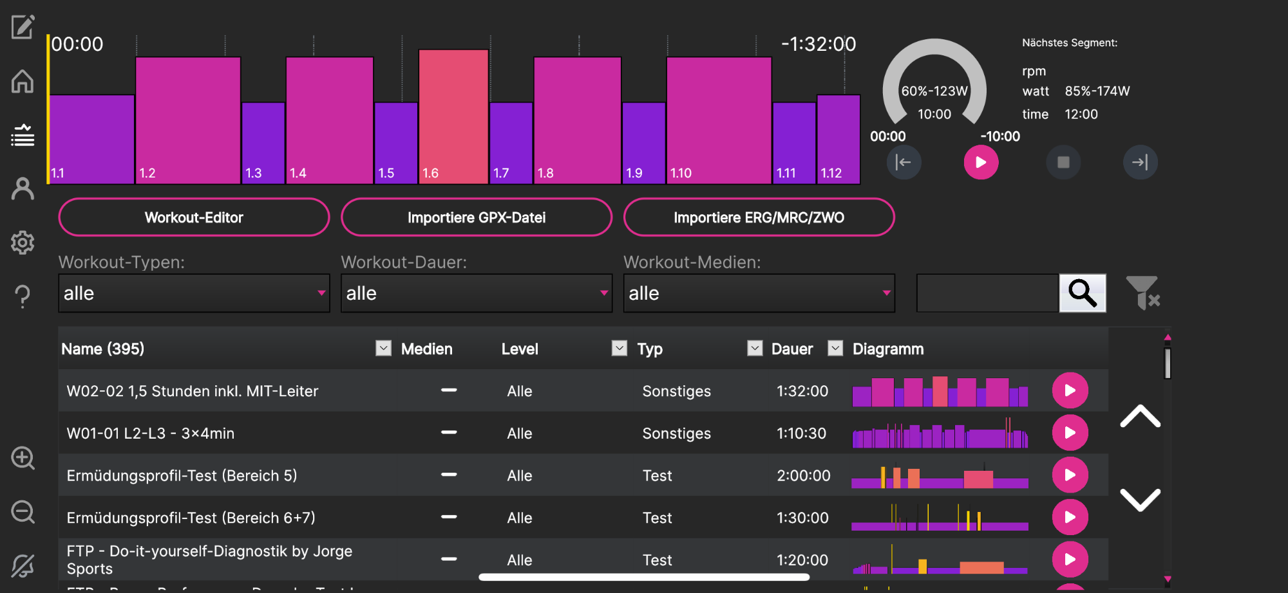
Task: Expand the Workout-Dauer dropdown
Action: click(x=476, y=293)
